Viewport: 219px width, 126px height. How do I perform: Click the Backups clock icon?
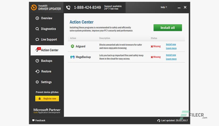[x=37, y=61]
